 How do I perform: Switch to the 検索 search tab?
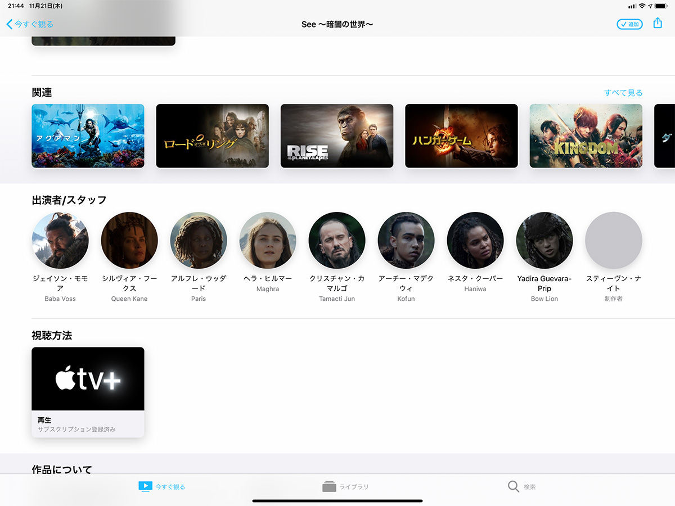pyautogui.click(x=521, y=486)
